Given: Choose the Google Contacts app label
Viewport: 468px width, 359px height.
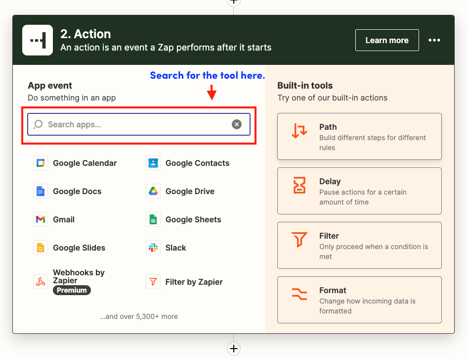Looking at the screenshot, I should tap(197, 163).
